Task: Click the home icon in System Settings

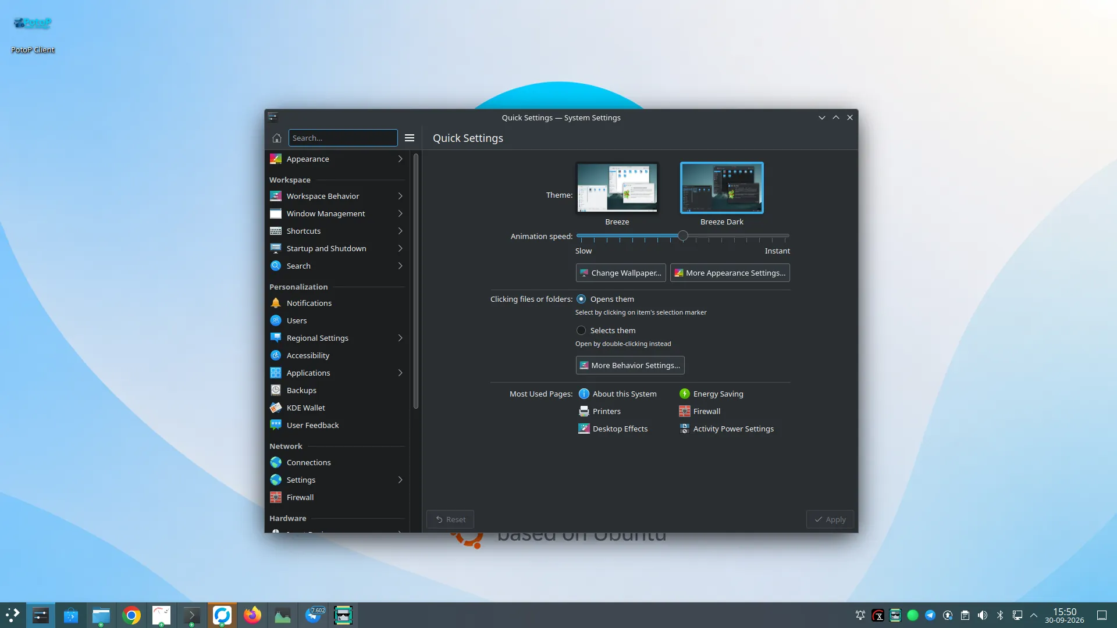Action: tap(277, 138)
